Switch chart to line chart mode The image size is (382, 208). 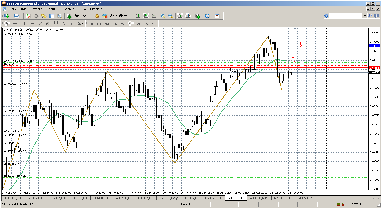[154, 16]
